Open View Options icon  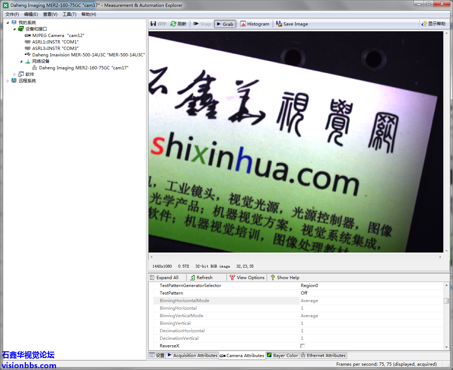tap(232, 277)
